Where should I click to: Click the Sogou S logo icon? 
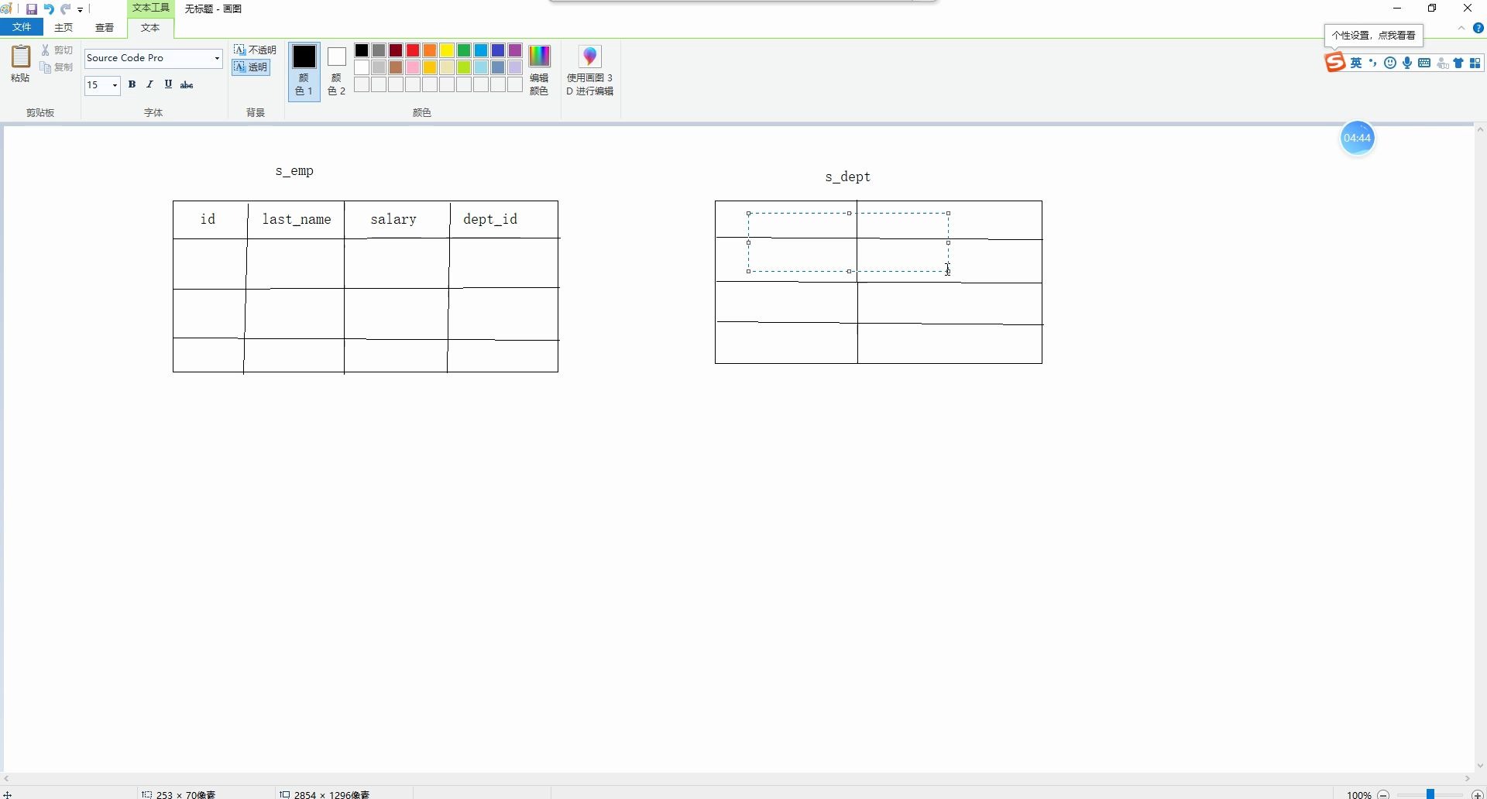tap(1335, 63)
